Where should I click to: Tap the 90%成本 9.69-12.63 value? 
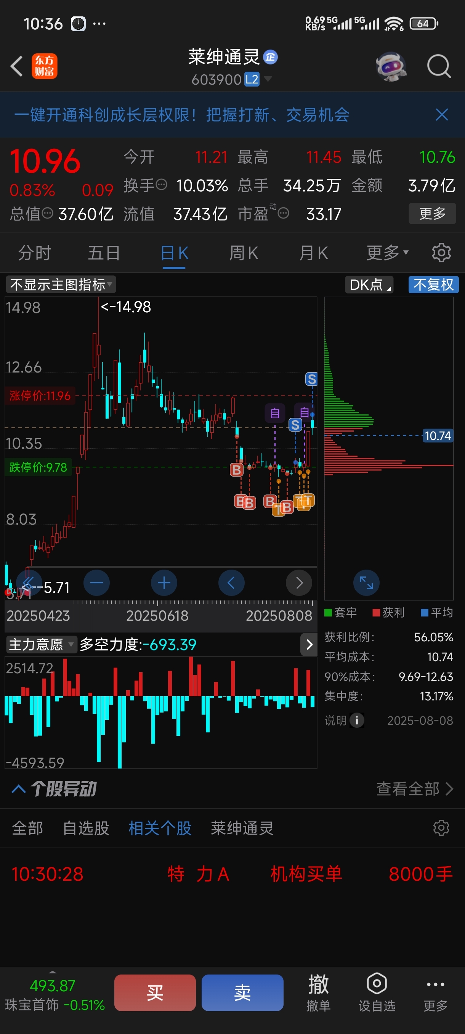tap(426, 677)
